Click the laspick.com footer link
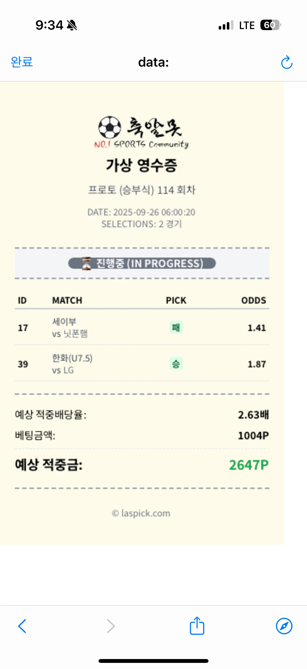The width and height of the screenshot is (307, 669). (141, 513)
